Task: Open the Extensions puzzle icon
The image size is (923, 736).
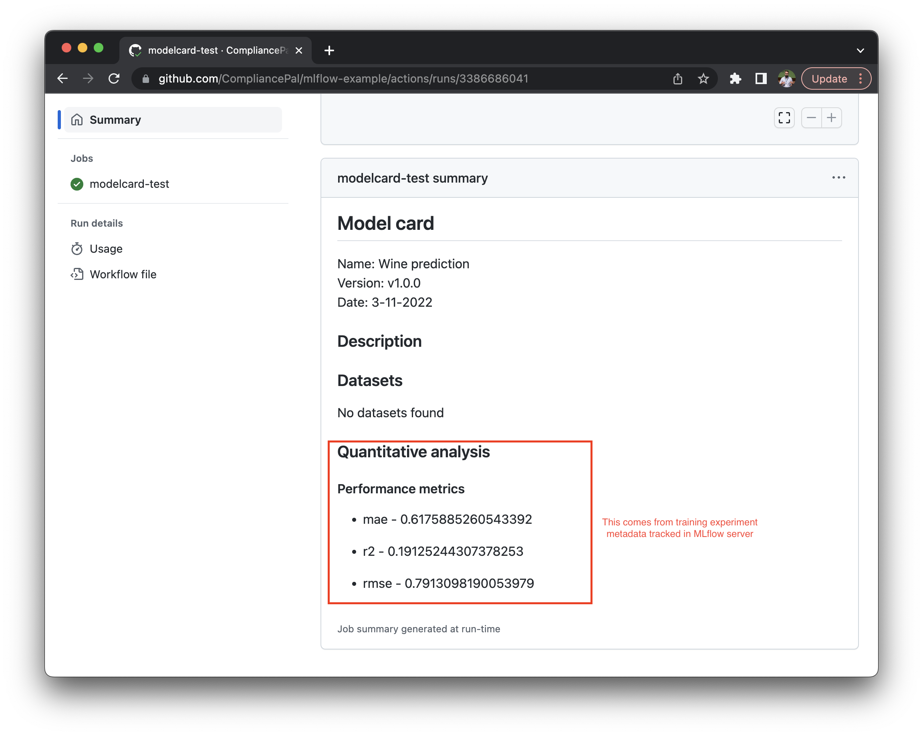Action: tap(735, 79)
